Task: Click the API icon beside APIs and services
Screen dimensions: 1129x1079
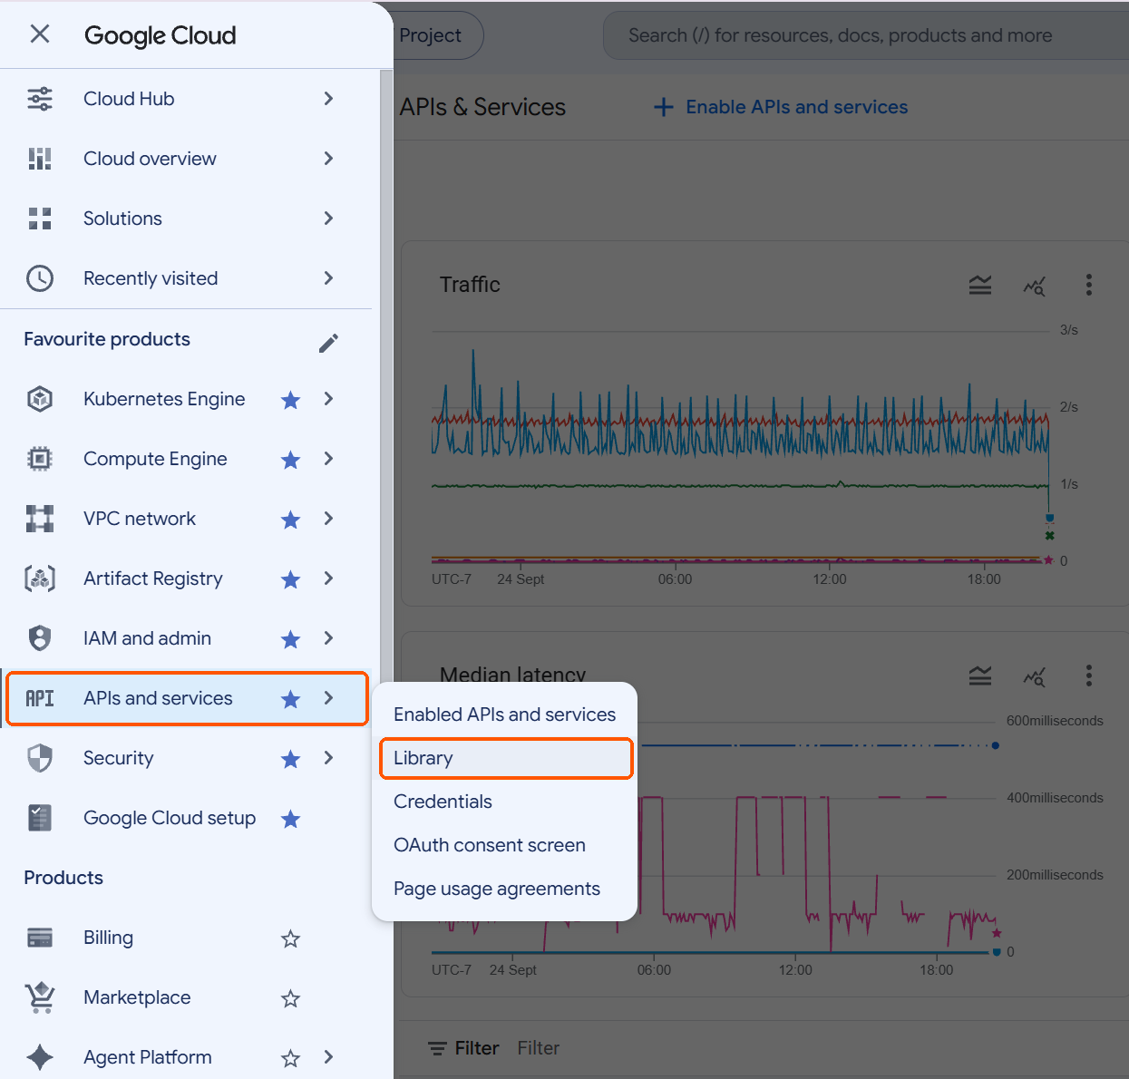Action: (40, 698)
